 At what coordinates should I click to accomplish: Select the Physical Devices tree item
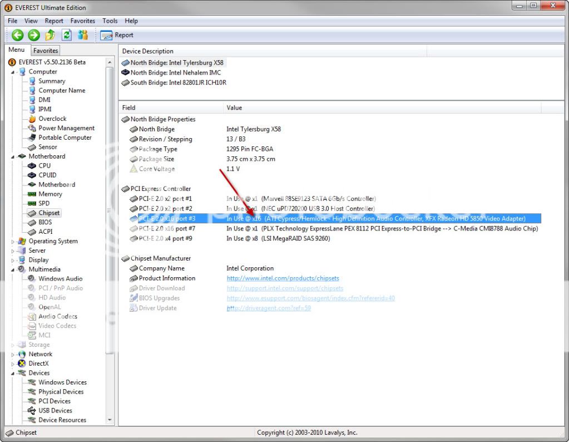pos(61,392)
